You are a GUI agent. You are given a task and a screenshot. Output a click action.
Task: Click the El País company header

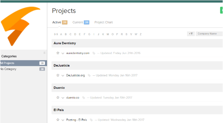pyautogui.click(x=59, y=110)
